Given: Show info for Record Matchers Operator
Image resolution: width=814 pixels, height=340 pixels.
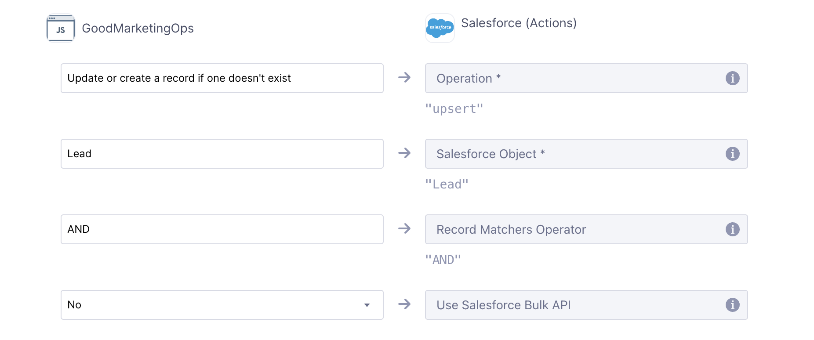Looking at the screenshot, I should click(x=732, y=229).
